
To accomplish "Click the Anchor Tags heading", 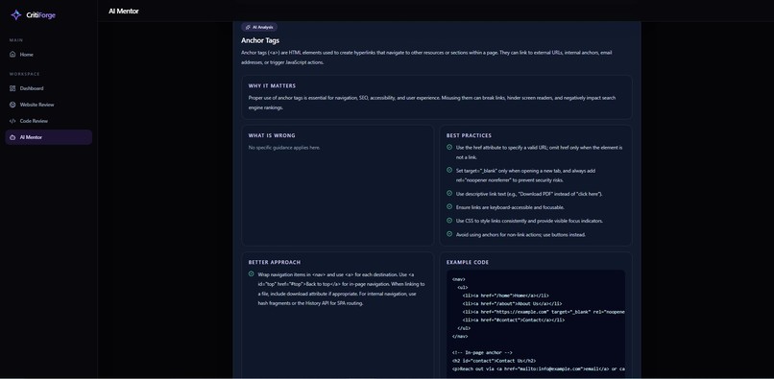I will pos(260,40).
